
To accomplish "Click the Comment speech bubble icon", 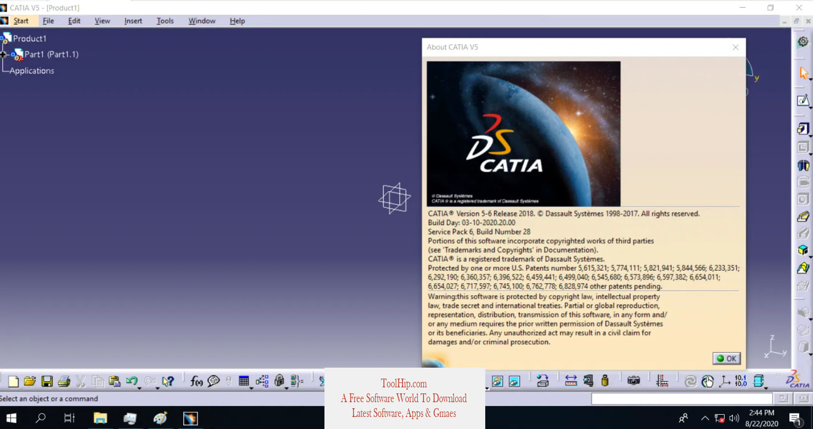I will pyautogui.click(x=214, y=381).
